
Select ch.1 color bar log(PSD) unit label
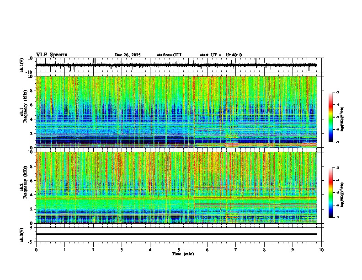342,119
